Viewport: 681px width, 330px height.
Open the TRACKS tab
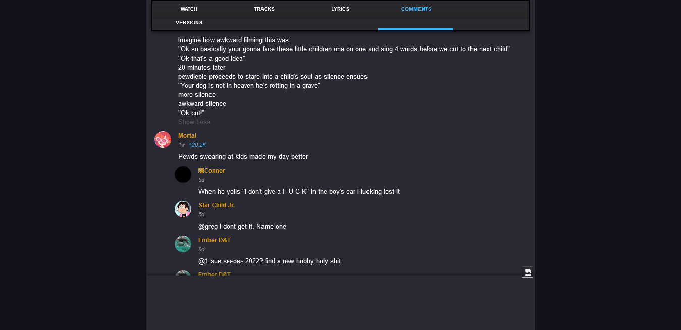pyautogui.click(x=264, y=9)
